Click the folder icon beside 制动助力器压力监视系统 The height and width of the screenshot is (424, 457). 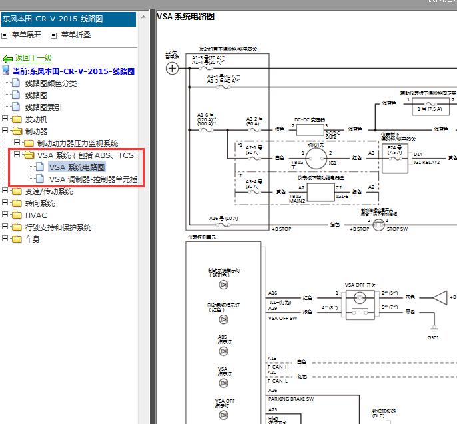[29, 143]
